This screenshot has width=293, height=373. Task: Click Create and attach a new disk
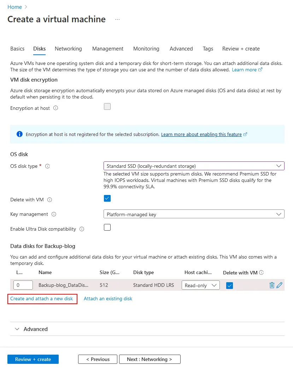(42, 298)
